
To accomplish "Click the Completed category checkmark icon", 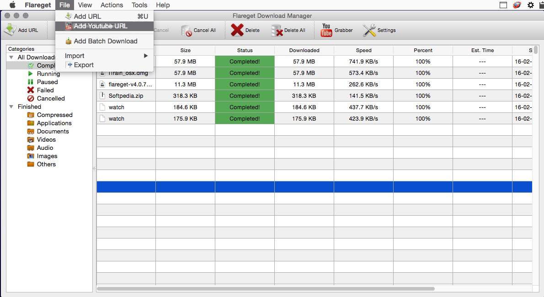I will (31, 65).
